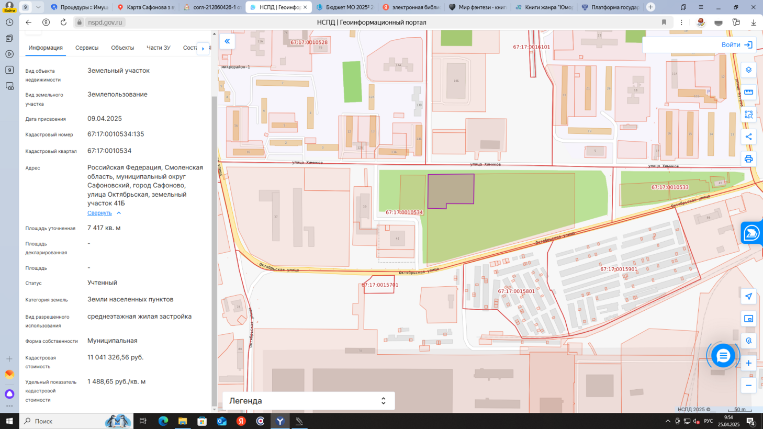Locate my position on map
763x429 pixels.
[x=748, y=297]
